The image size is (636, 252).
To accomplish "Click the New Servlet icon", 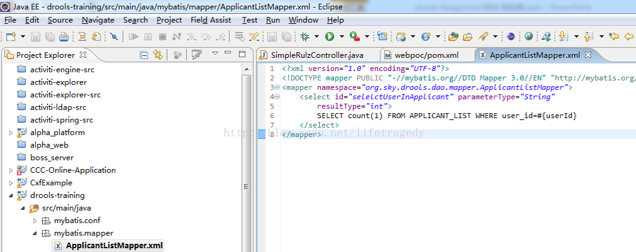I will (x=426, y=36).
